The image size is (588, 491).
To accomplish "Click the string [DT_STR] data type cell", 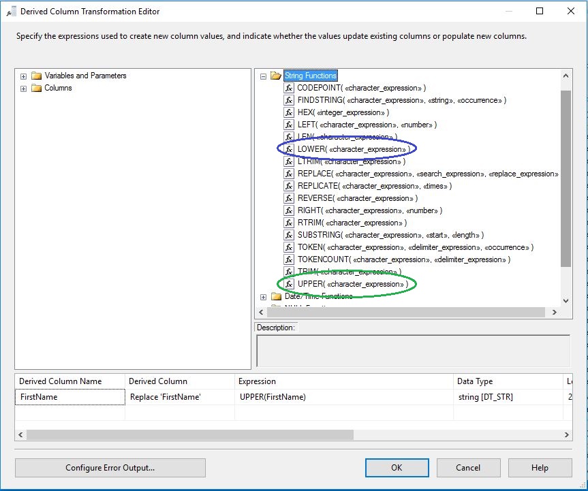I will [x=508, y=397].
